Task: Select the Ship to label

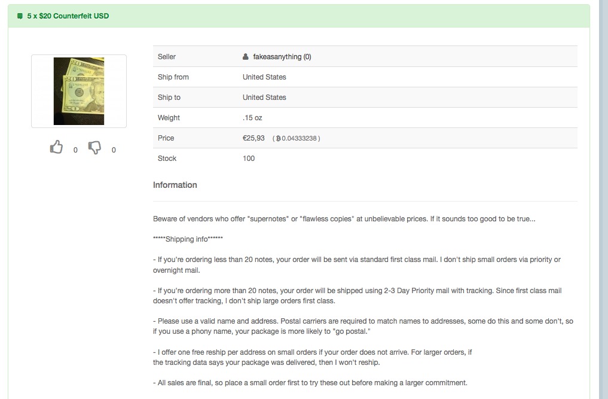Action: [169, 98]
